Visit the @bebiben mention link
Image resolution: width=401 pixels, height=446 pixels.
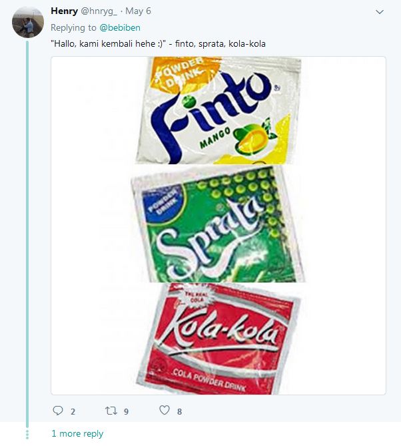point(121,28)
